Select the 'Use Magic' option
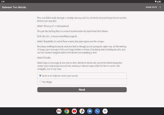This screenshot has width=164, height=115. click(82, 82)
